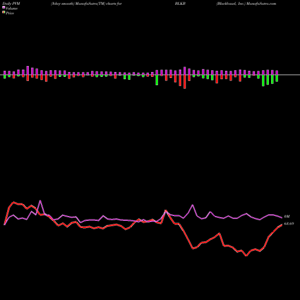
Task: Click the 'BLKB' ticker symbol text
Action: (x=180, y=4)
